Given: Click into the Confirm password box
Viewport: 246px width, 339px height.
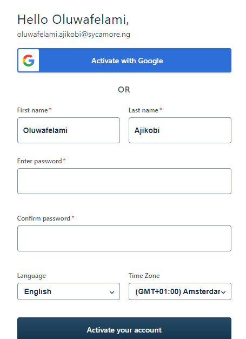Looking at the screenshot, I should [124, 238].
